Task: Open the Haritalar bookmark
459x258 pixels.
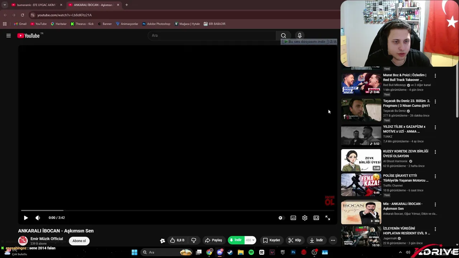Action: [58, 24]
